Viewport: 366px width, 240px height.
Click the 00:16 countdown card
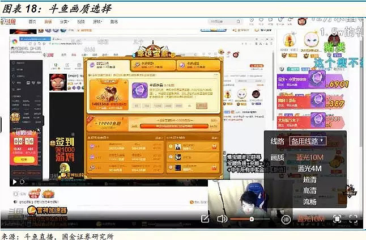pyautogui.click(x=24, y=148)
